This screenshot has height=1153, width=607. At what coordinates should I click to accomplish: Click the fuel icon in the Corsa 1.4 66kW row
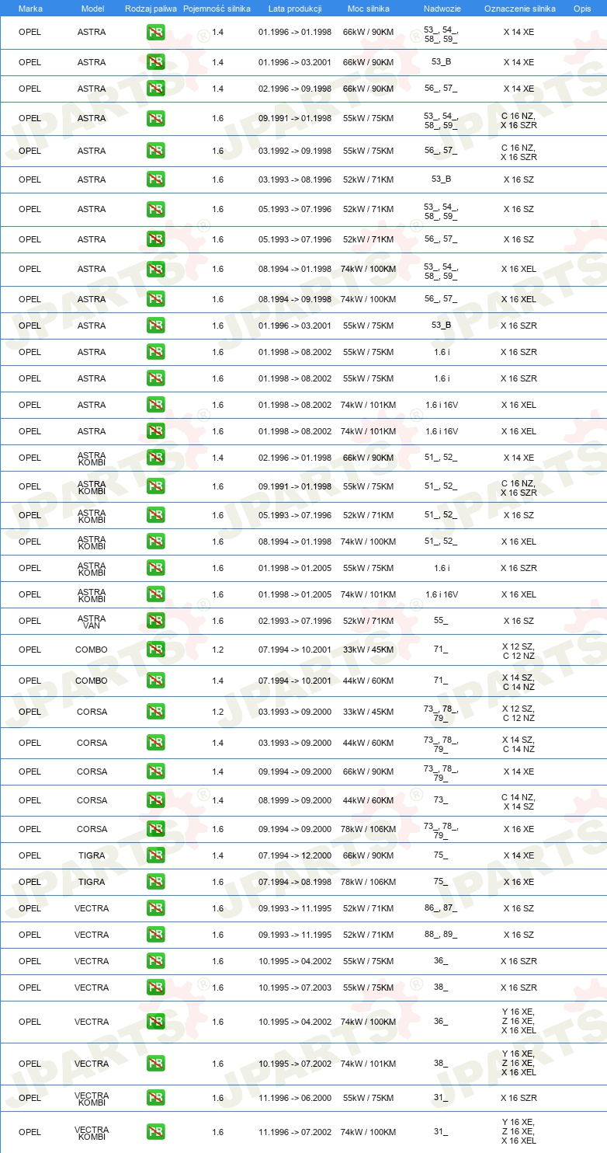(156, 772)
